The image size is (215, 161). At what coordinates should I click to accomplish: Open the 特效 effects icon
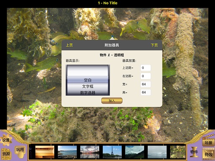pyautogui.click(x=208, y=154)
